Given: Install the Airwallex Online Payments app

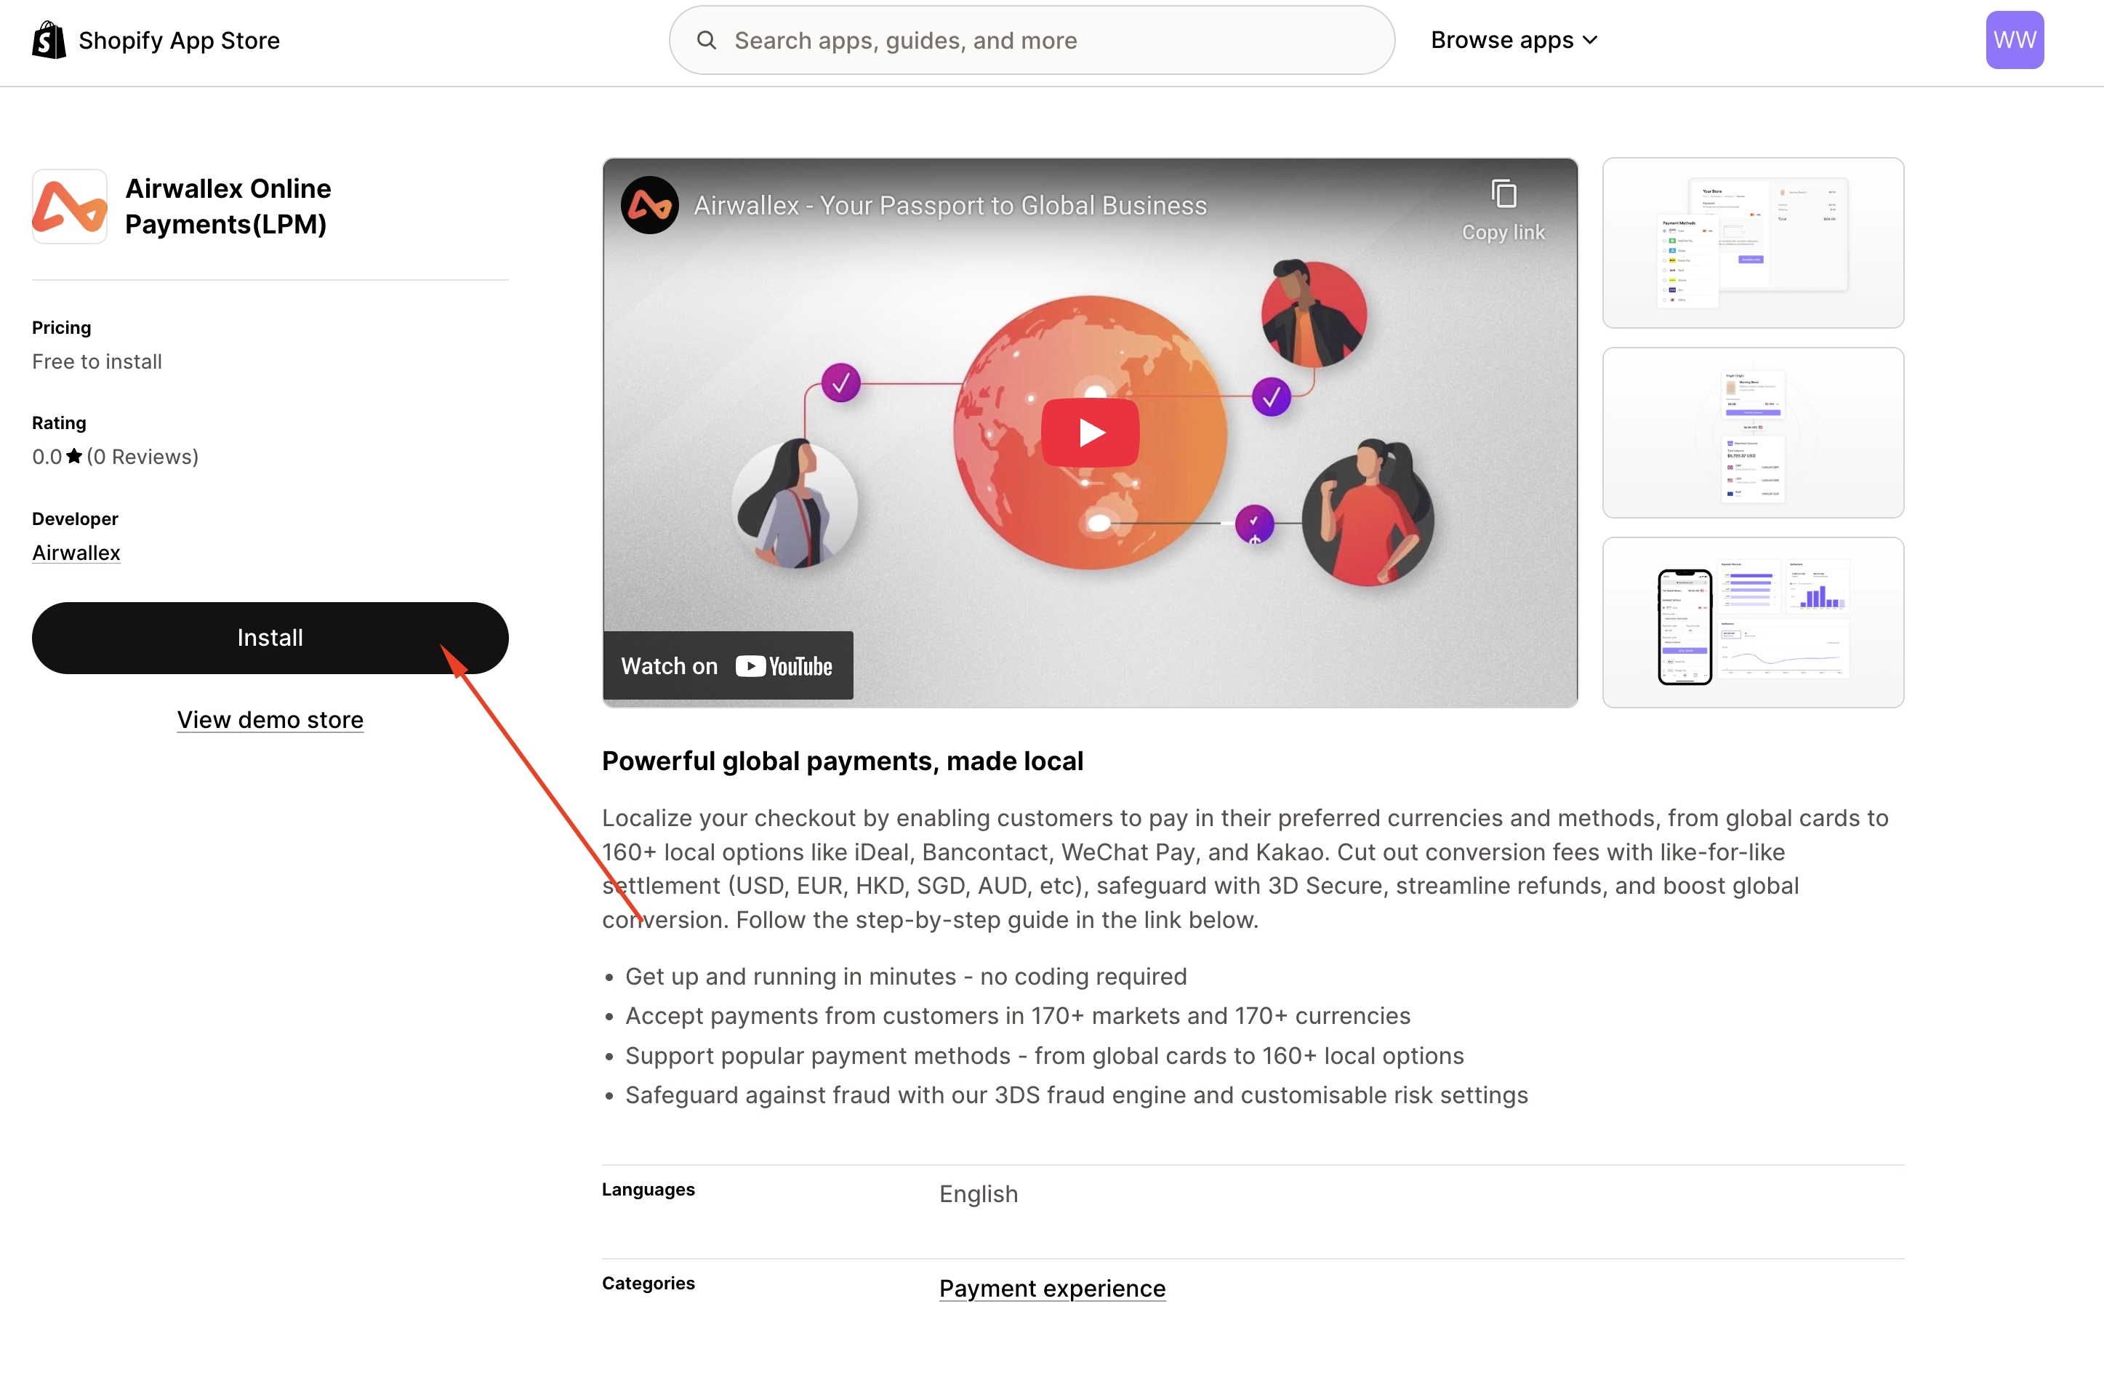Looking at the screenshot, I should click(x=270, y=636).
